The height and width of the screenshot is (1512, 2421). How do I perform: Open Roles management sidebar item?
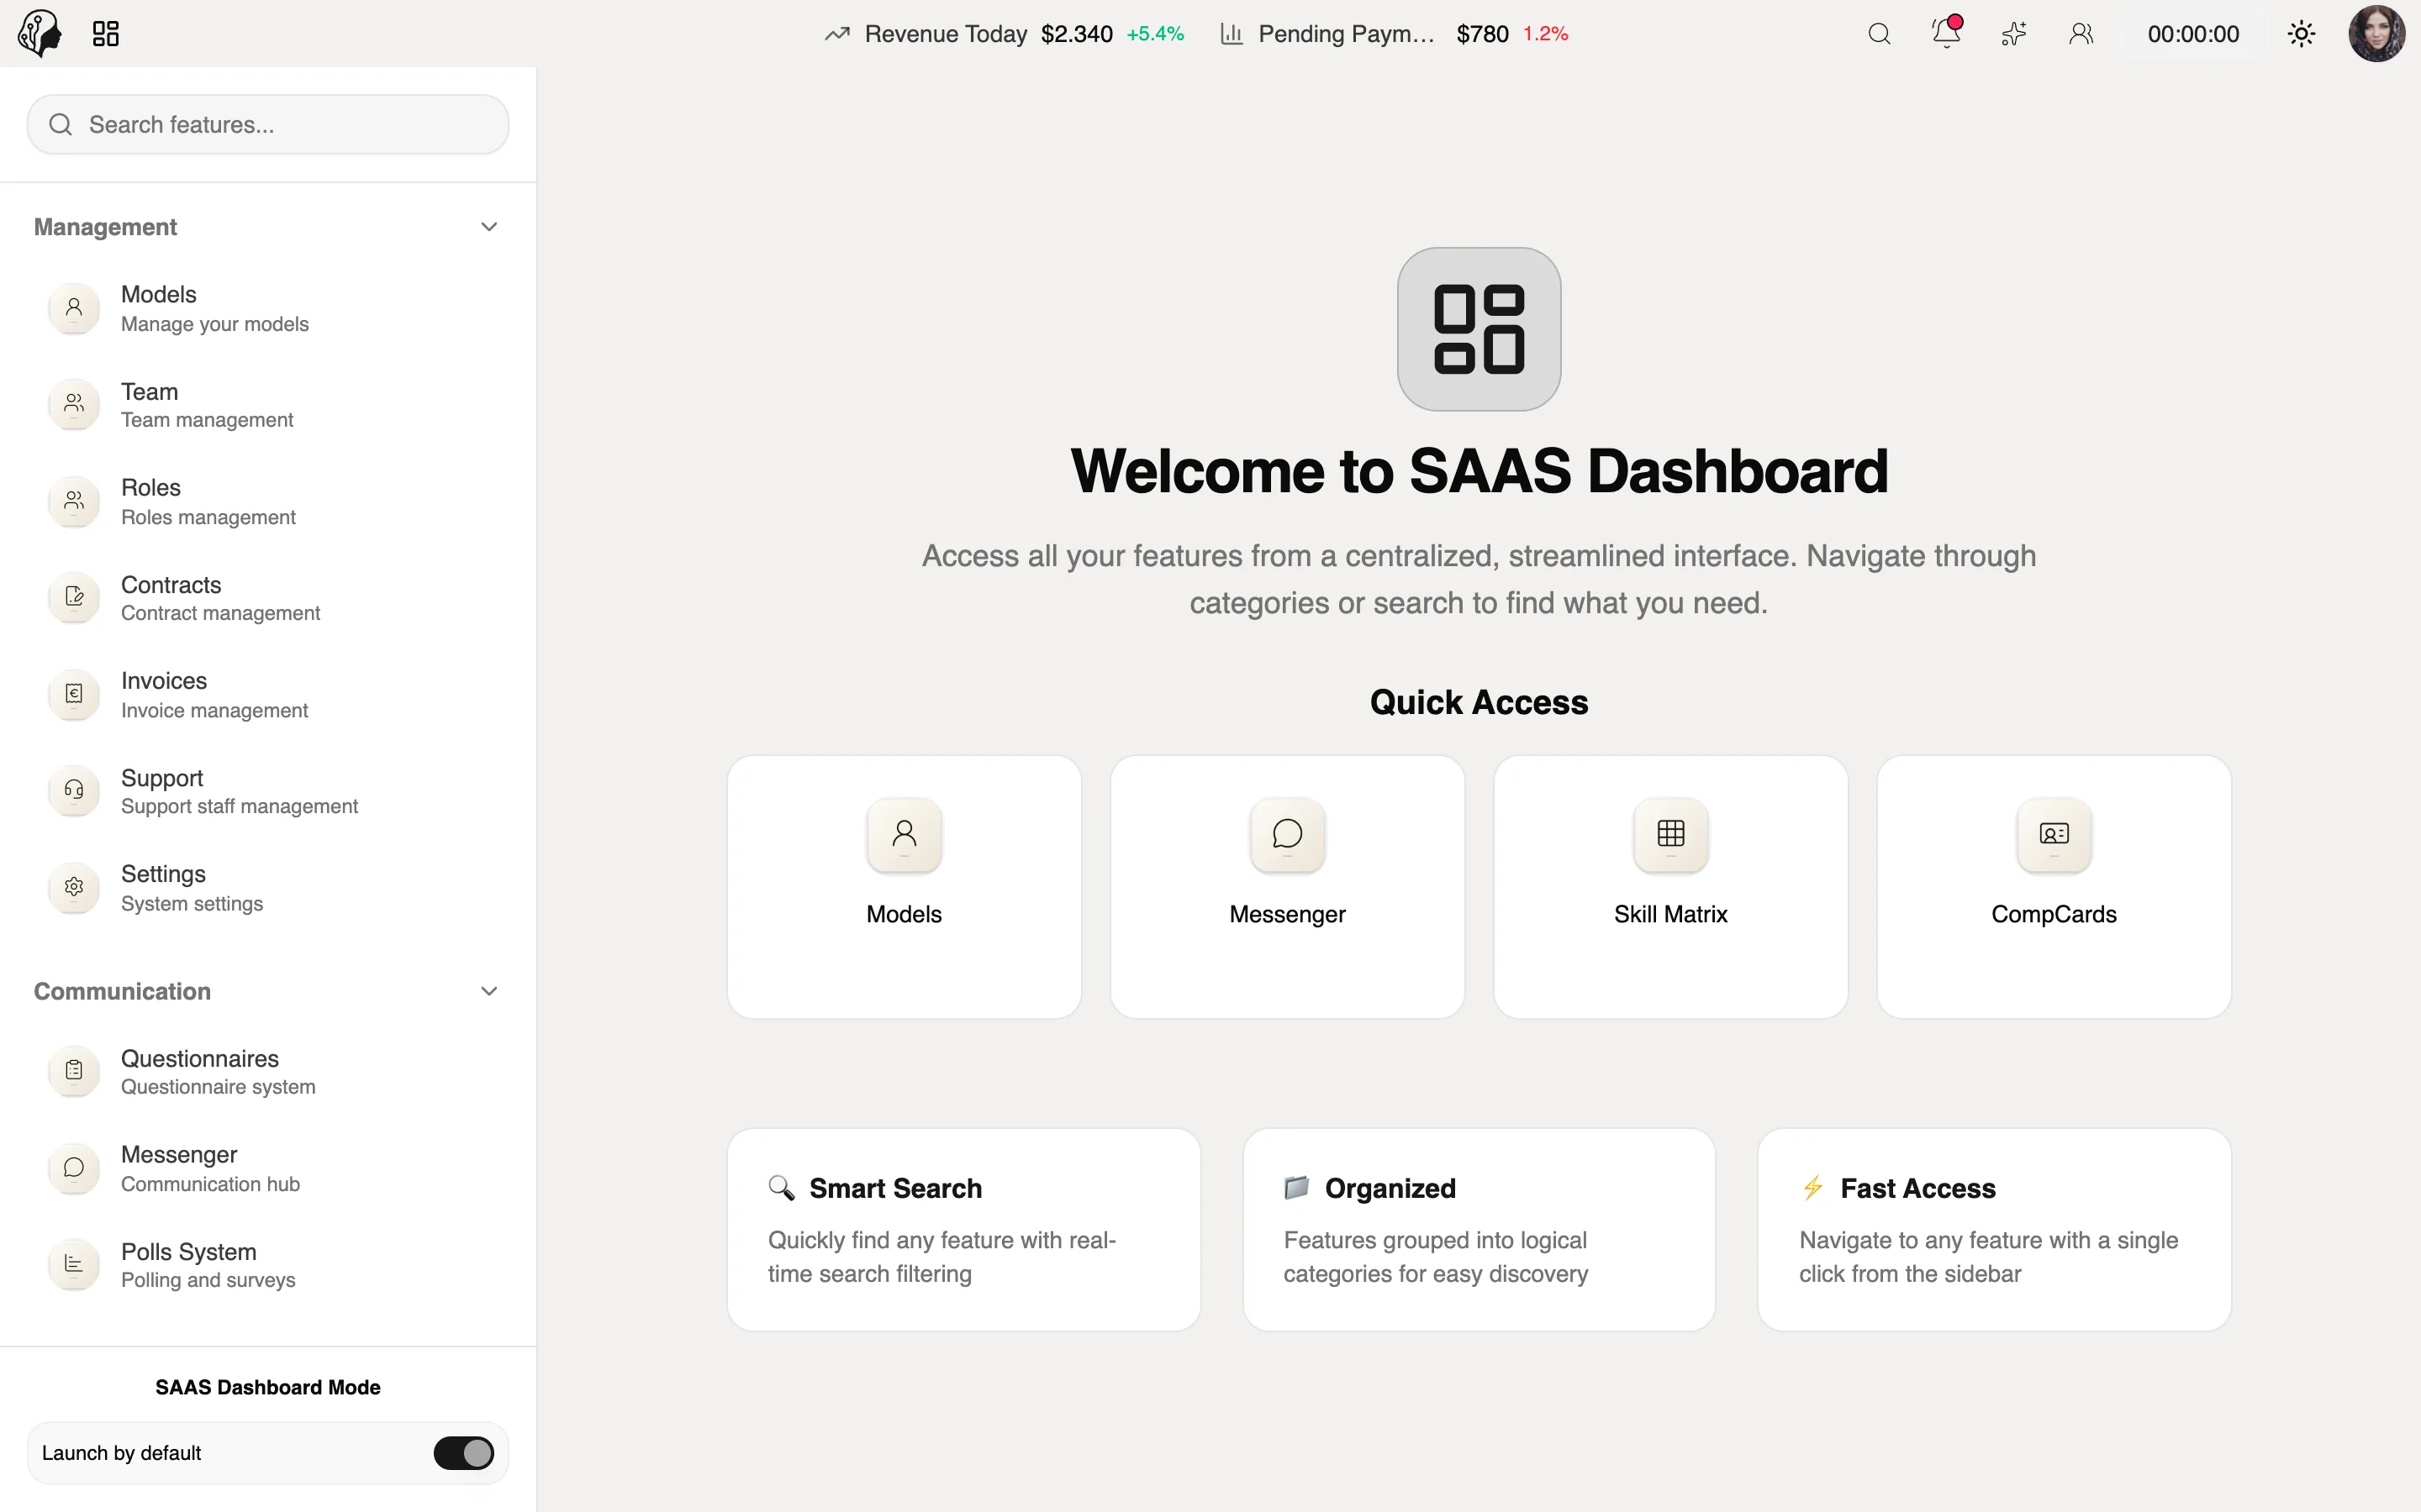click(x=268, y=501)
